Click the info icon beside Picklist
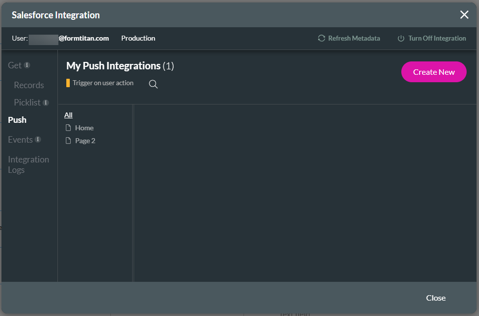Image resolution: width=479 pixels, height=316 pixels. [x=46, y=103]
